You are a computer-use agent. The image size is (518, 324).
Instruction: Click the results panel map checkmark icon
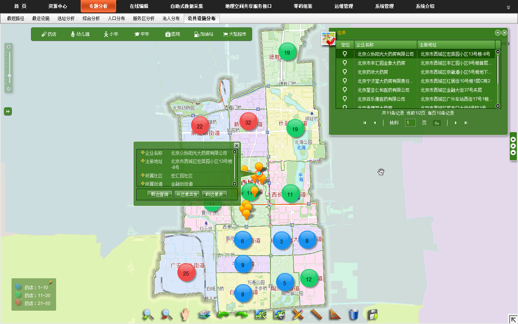coord(328,39)
